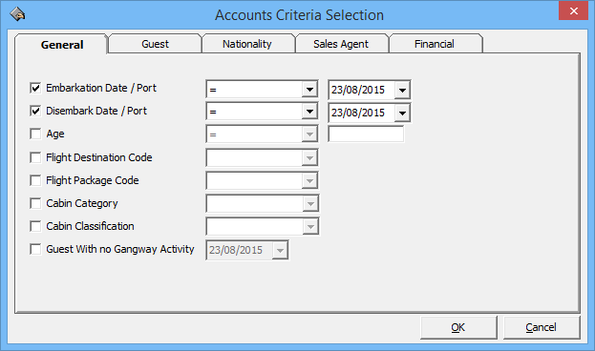The width and height of the screenshot is (595, 351).
Task: Expand the Cabin Category dropdown
Action: [x=310, y=204]
